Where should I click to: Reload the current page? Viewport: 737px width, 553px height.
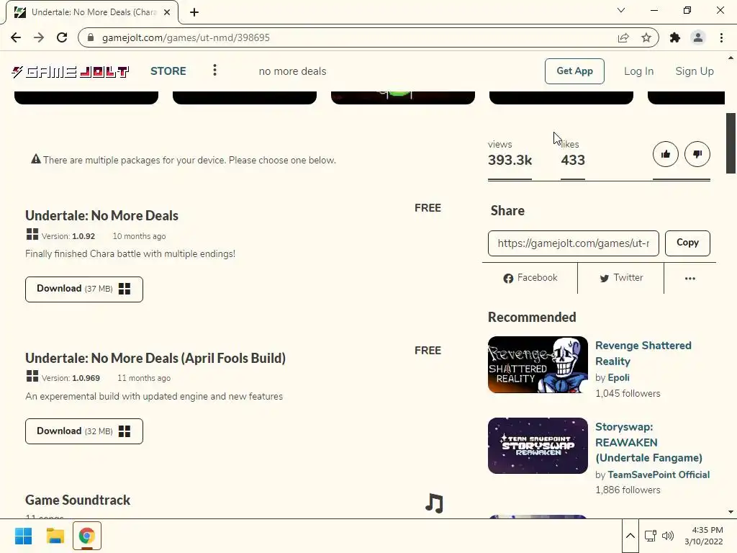[62, 37]
